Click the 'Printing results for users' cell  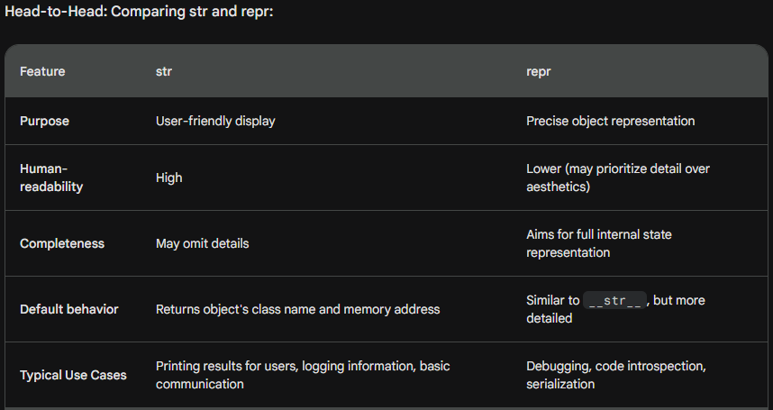[x=303, y=375]
